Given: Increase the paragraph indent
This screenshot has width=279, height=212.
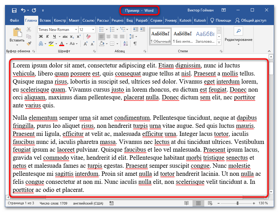Looking at the screenshot, I should click(x=143, y=29).
